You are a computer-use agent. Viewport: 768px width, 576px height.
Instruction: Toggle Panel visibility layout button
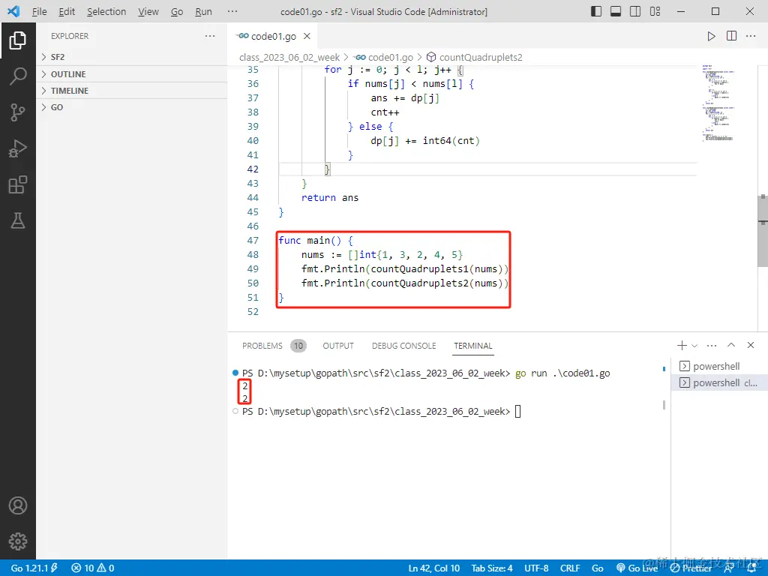click(x=616, y=11)
